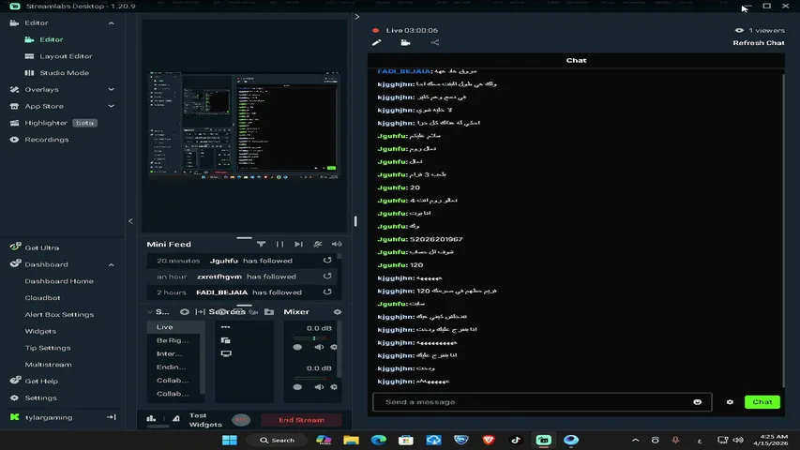Click Refresh Chat
The width and height of the screenshot is (800, 450).
click(759, 43)
